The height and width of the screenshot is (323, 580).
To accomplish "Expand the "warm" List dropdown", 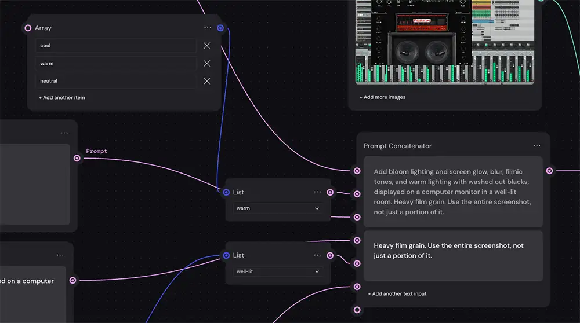I will pyautogui.click(x=277, y=208).
